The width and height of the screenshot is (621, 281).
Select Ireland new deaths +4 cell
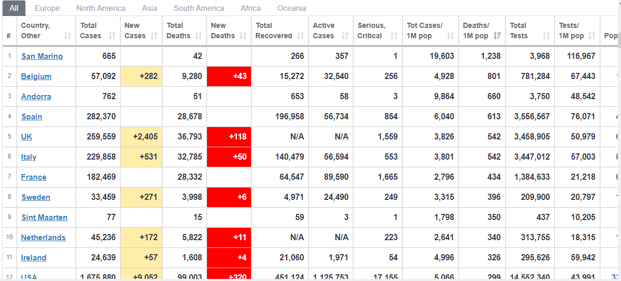pos(229,258)
